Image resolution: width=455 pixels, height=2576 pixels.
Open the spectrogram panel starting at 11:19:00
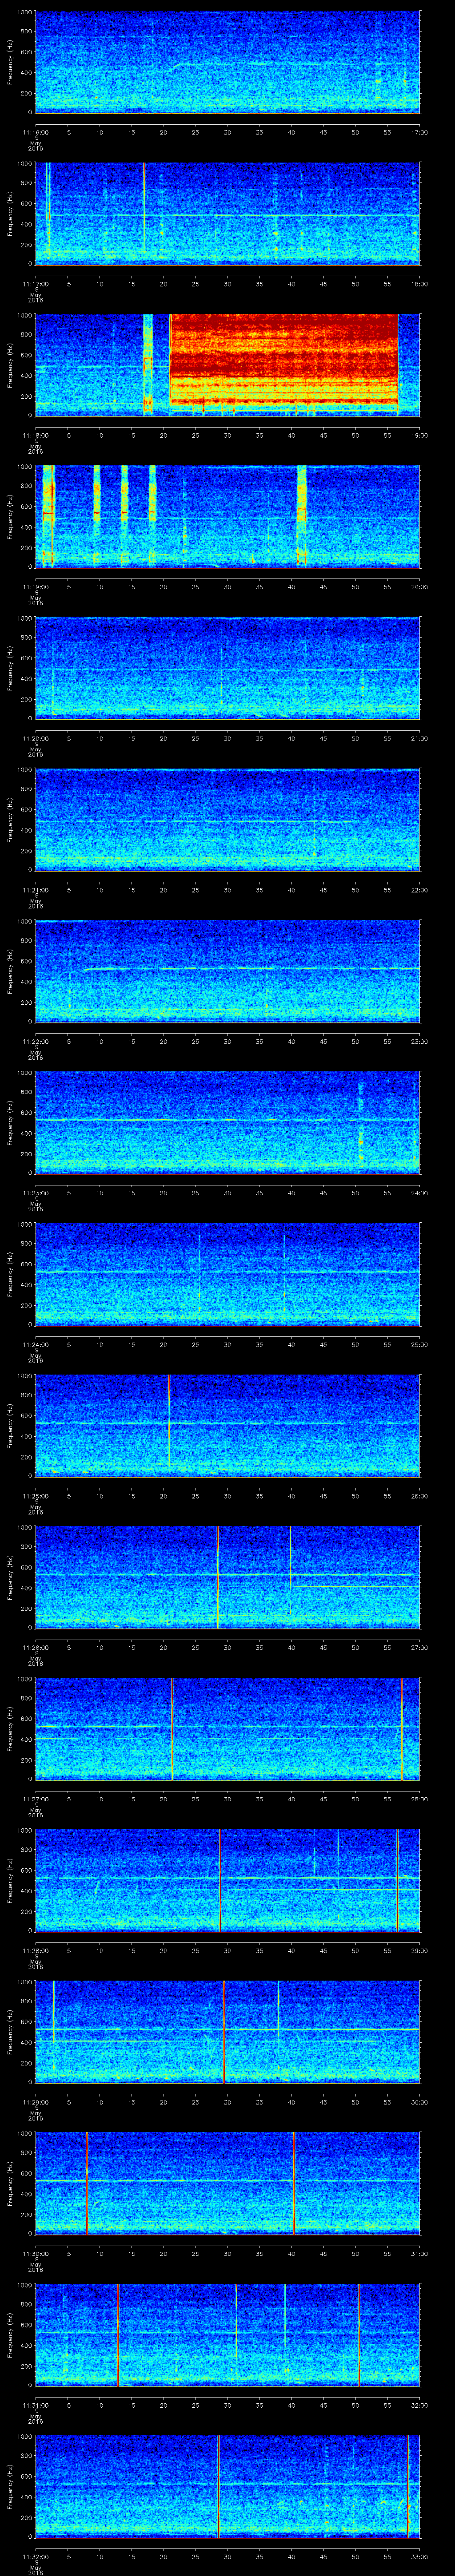(227, 516)
